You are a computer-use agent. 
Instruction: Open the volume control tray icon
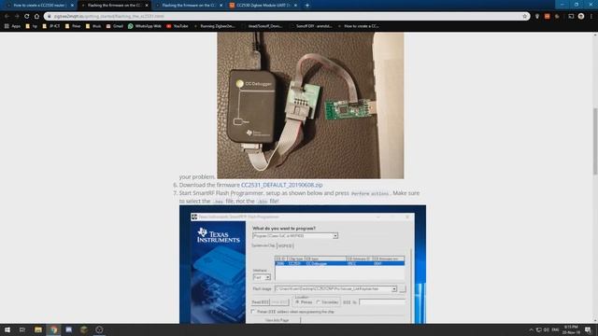[546, 329]
